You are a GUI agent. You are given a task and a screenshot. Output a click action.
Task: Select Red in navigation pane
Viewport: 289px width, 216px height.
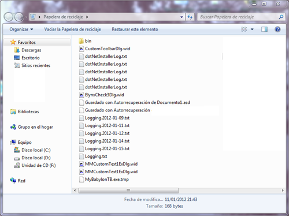tap(21, 181)
